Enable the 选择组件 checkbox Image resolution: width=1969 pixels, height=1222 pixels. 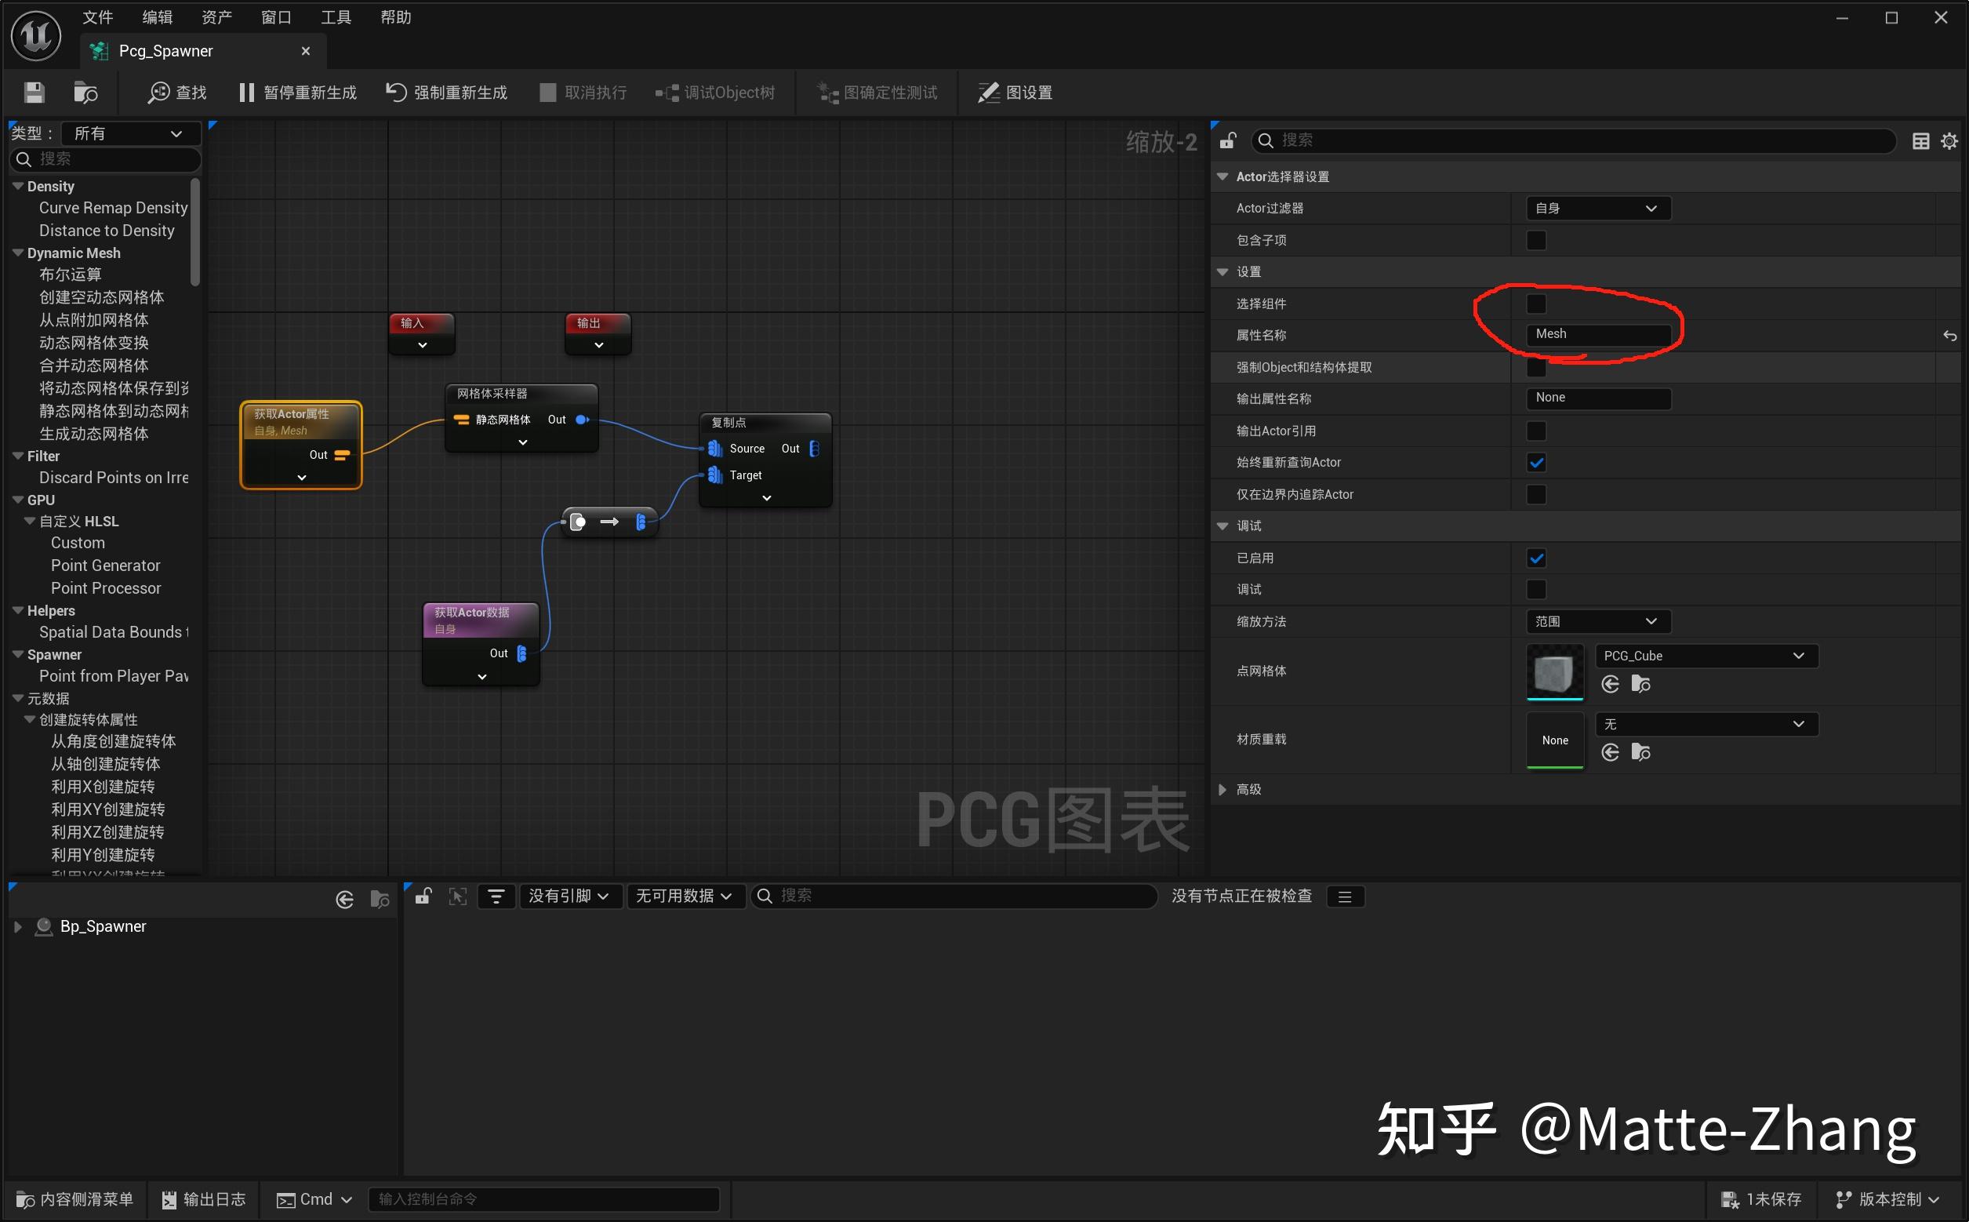tap(1536, 304)
